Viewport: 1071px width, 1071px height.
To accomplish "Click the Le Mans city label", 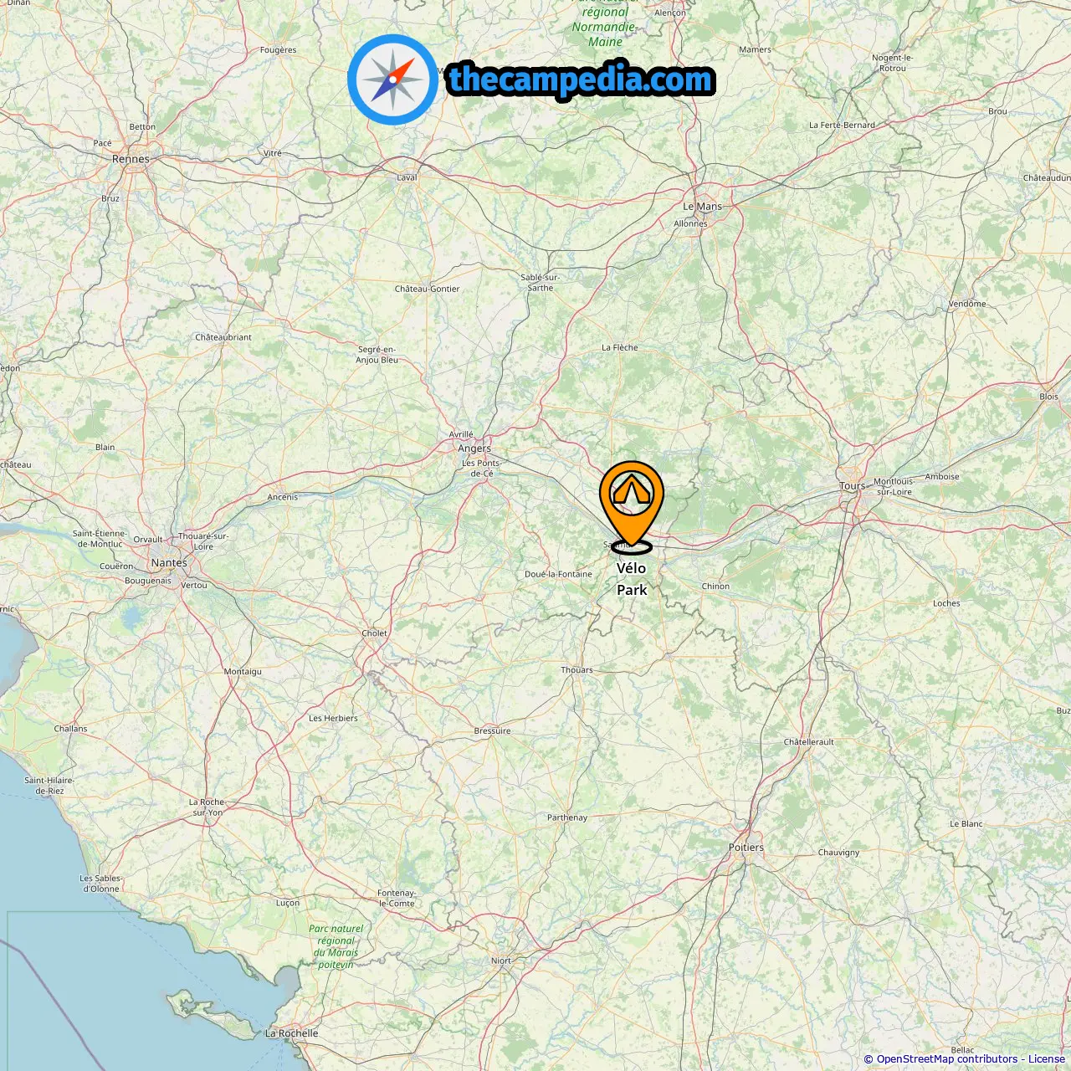I will (702, 206).
